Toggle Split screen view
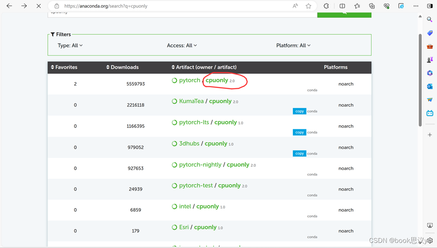 pyautogui.click(x=342, y=6)
